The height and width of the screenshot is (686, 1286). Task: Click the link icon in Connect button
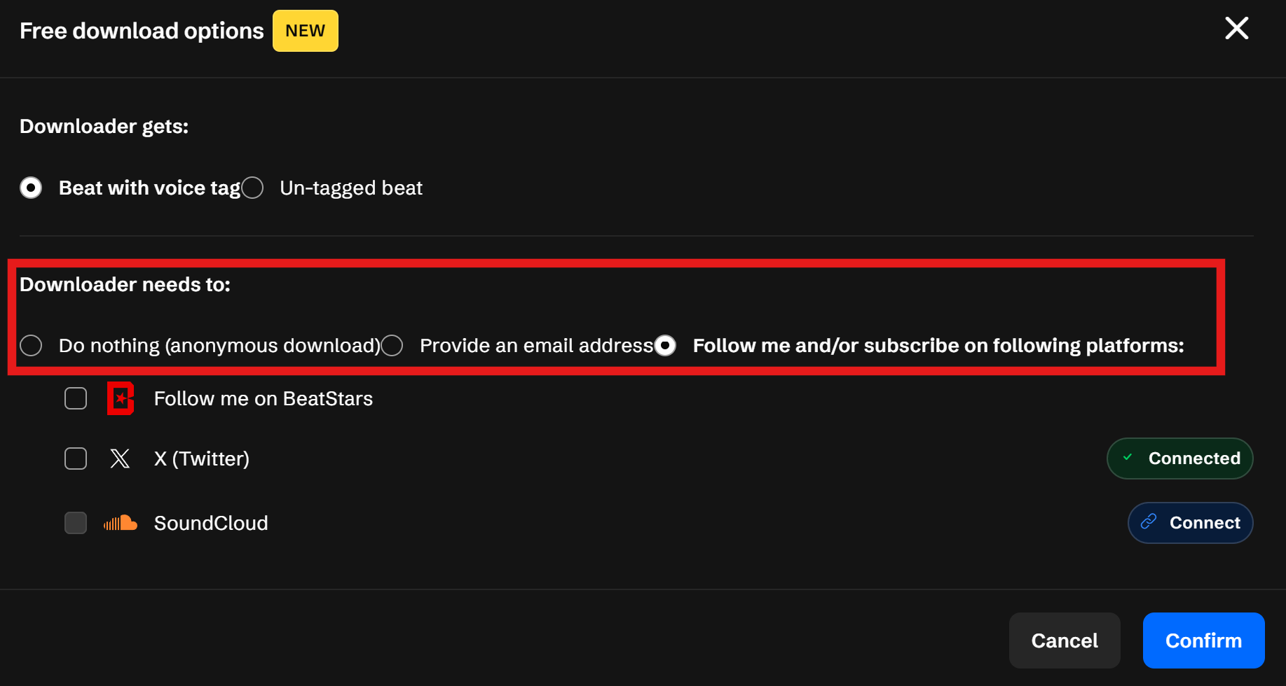click(1148, 522)
